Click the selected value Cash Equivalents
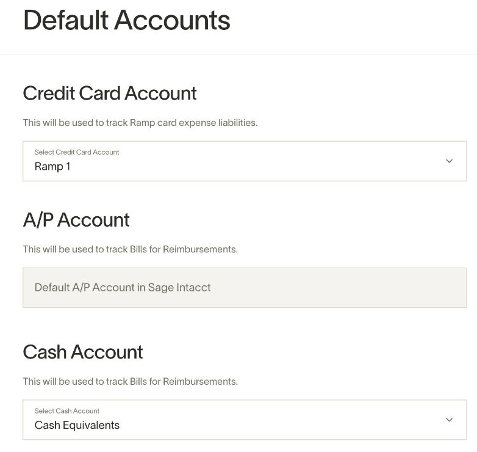Viewport: 477px width, 452px height. click(77, 425)
